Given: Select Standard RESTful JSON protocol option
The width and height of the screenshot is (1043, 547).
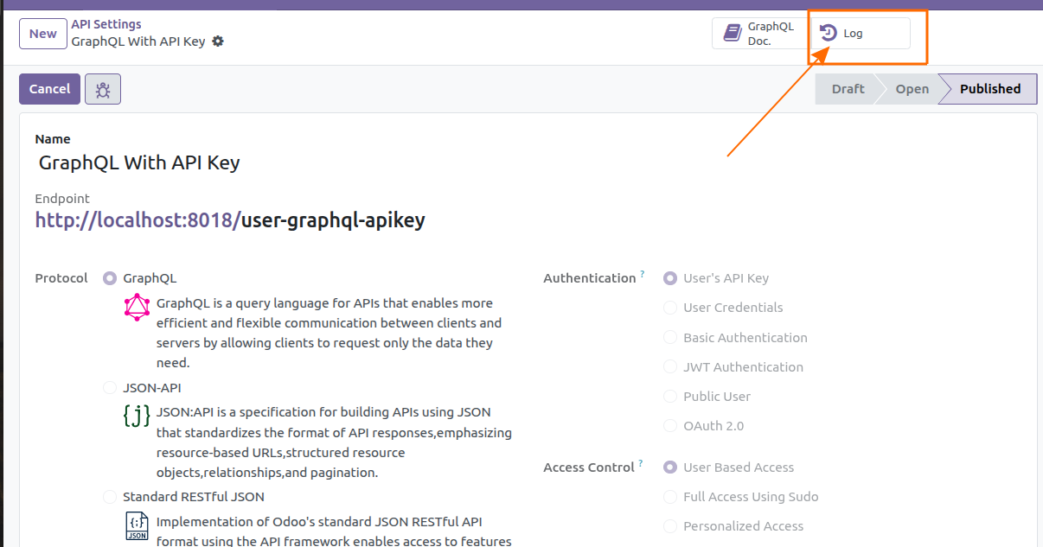Looking at the screenshot, I should (x=110, y=497).
